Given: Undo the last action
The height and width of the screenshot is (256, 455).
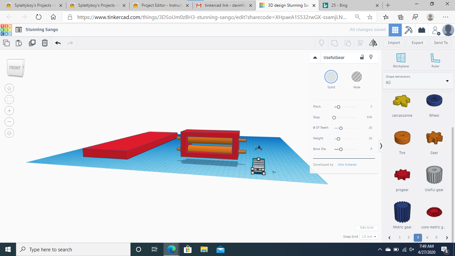Looking at the screenshot, I should pos(58,43).
